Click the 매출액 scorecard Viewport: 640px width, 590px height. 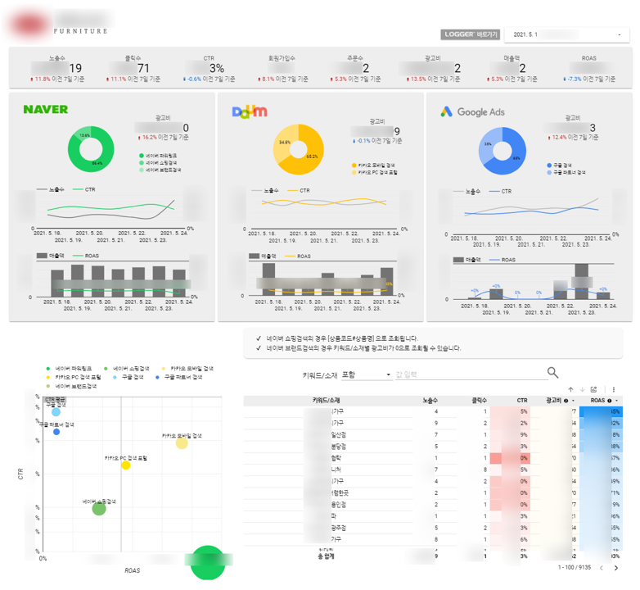[x=512, y=68]
